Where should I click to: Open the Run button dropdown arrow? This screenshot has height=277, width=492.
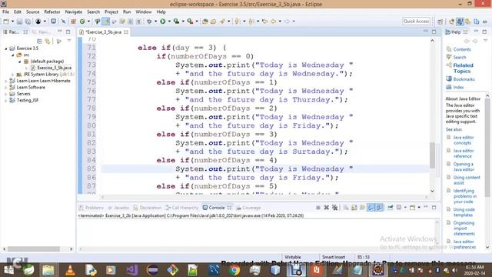pos(169,22)
